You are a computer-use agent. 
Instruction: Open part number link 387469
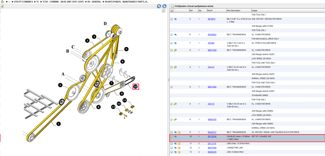(211, 43)
